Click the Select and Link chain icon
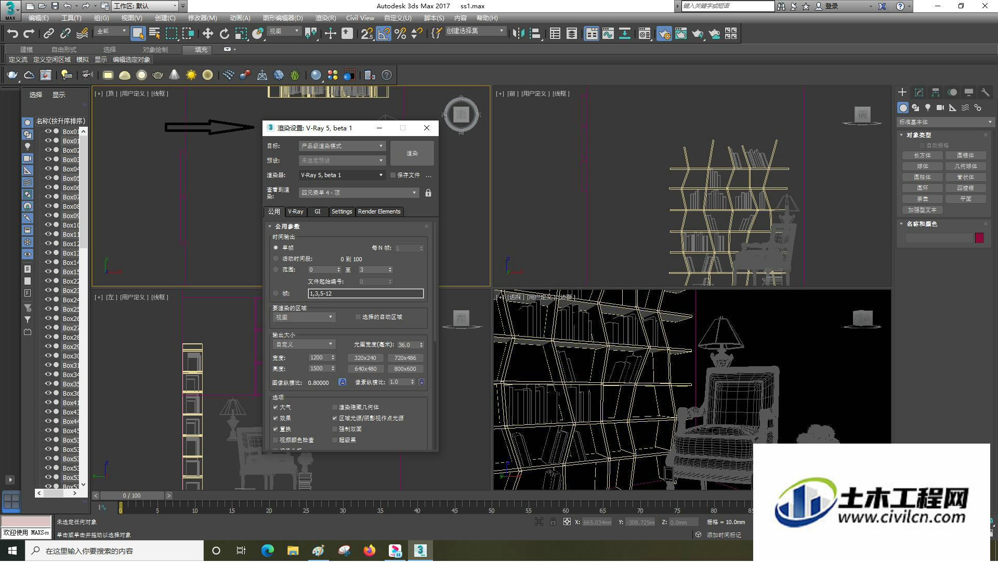Screen dimensions: 998x562 pyautogui.click(x=48, y=34)
